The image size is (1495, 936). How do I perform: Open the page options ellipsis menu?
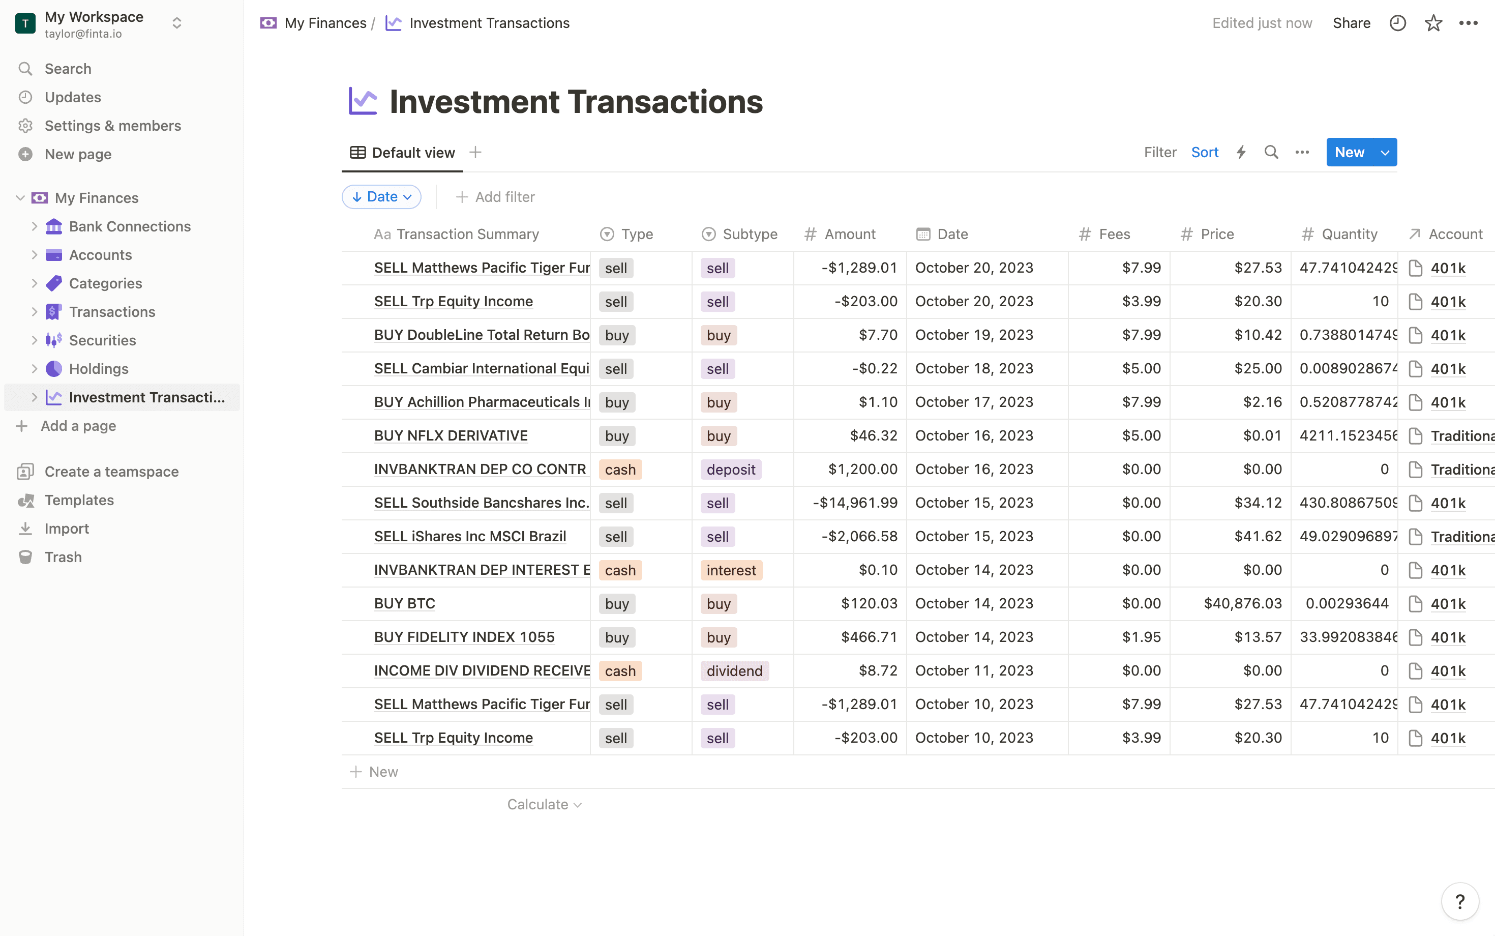tap(1470, 22)
